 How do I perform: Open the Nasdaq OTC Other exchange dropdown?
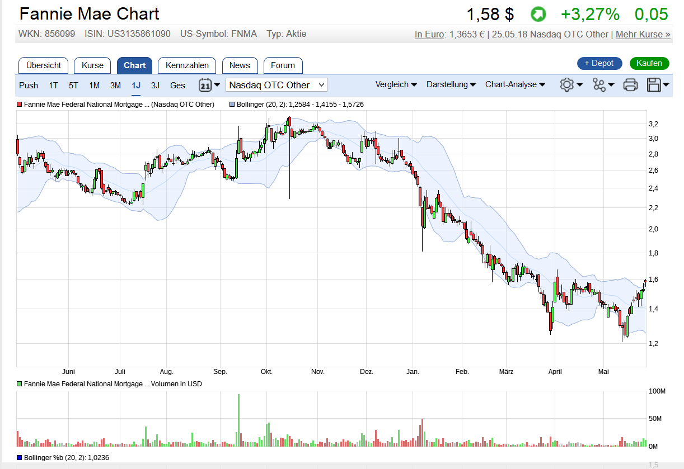(276, 84)
